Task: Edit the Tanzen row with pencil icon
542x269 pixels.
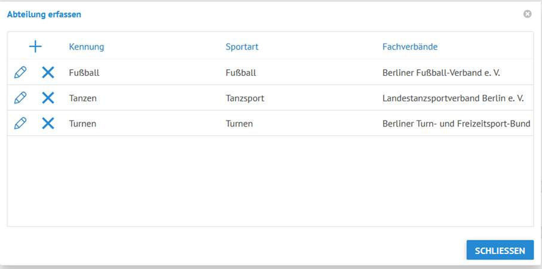Action: point(20,98)
